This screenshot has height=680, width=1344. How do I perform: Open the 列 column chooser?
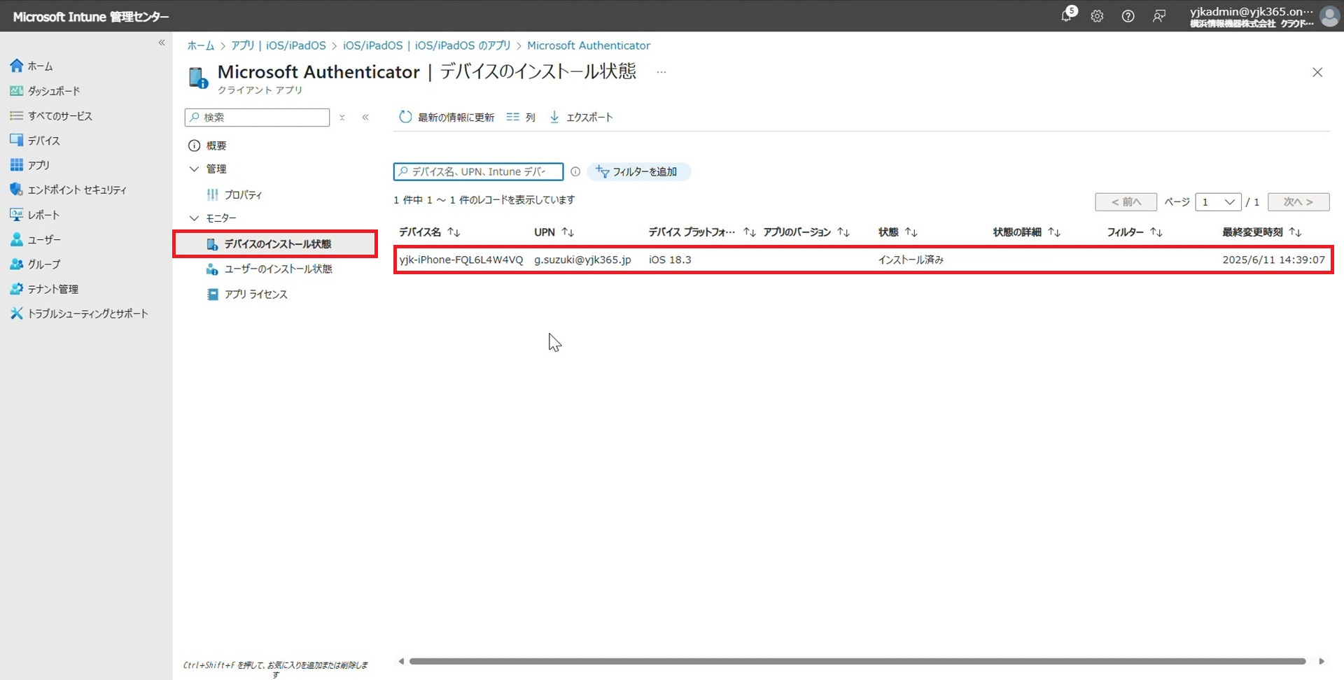[521, 118]
